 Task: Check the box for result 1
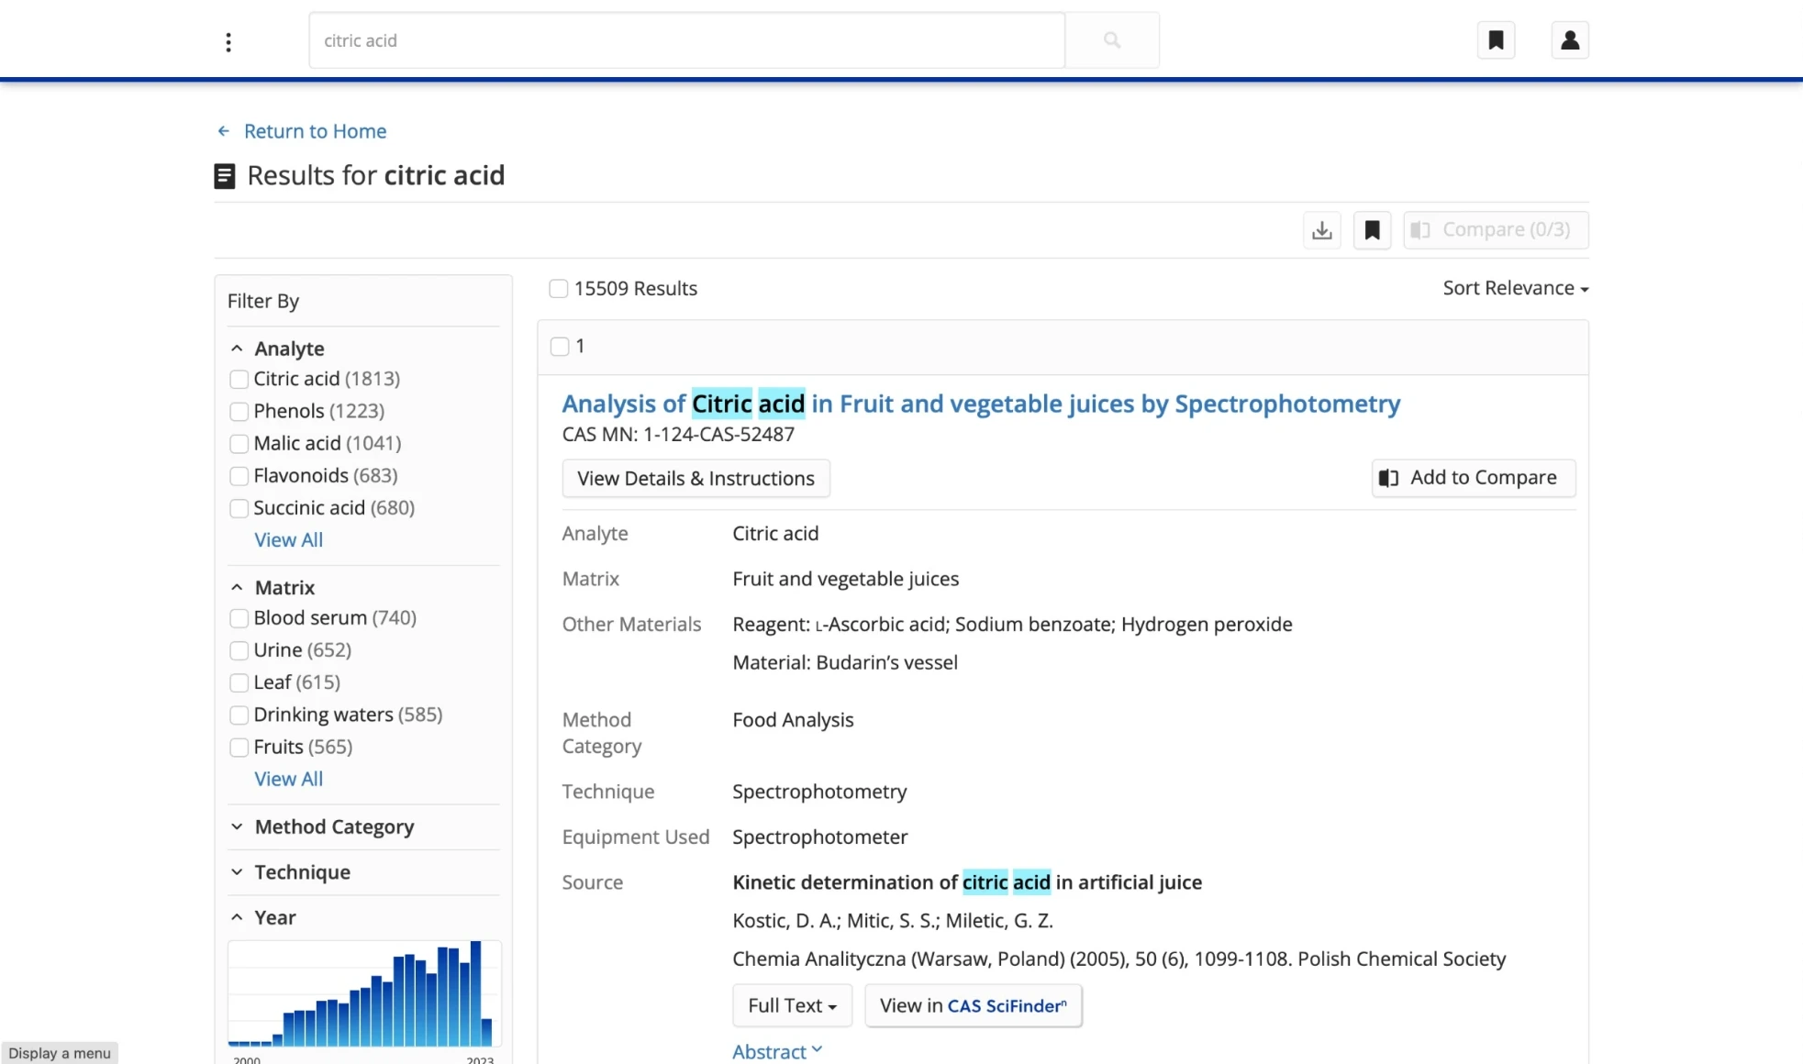pos(560,347)
